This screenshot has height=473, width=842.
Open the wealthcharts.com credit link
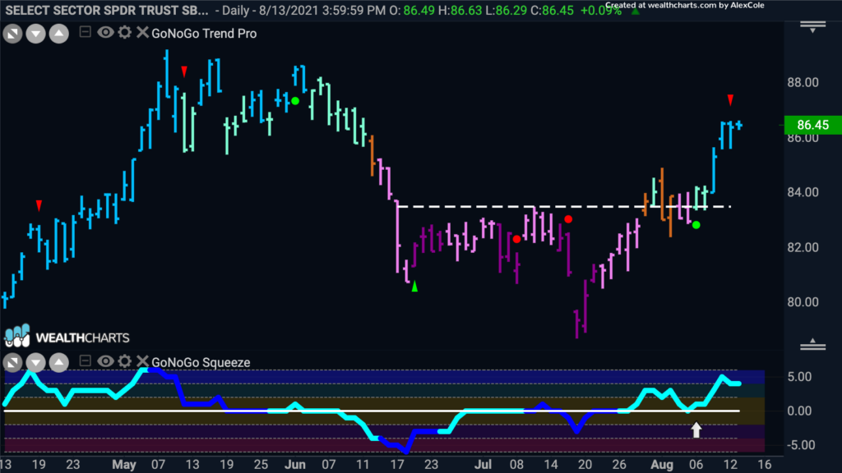tap(685, 6)
